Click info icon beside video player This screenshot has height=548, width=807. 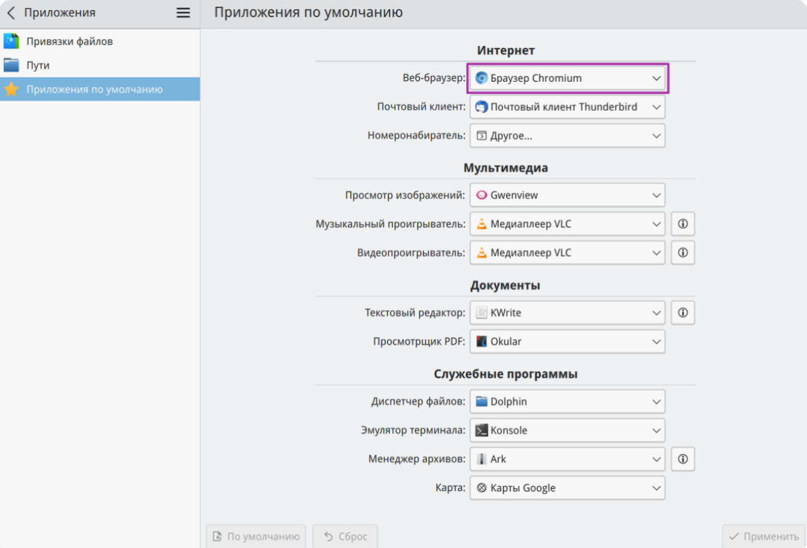682,253
